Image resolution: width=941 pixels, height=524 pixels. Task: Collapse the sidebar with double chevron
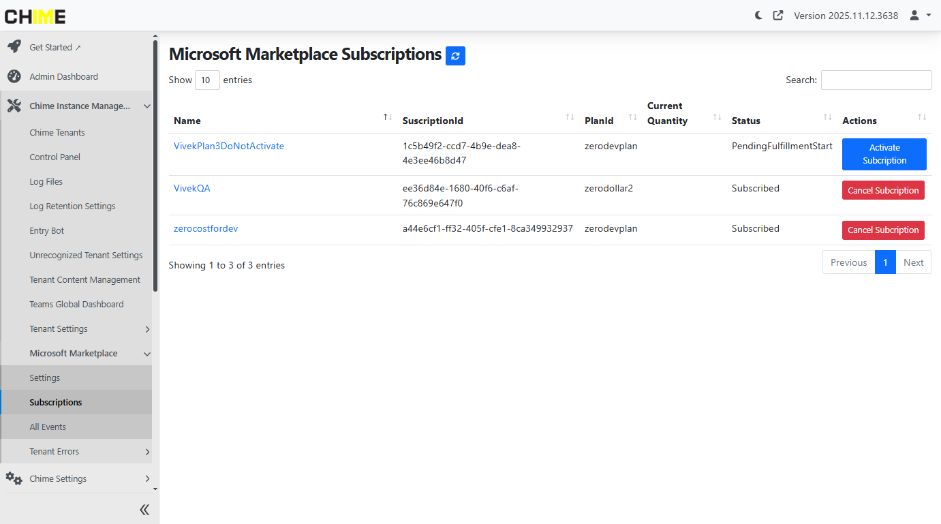(x=144, y=510)
